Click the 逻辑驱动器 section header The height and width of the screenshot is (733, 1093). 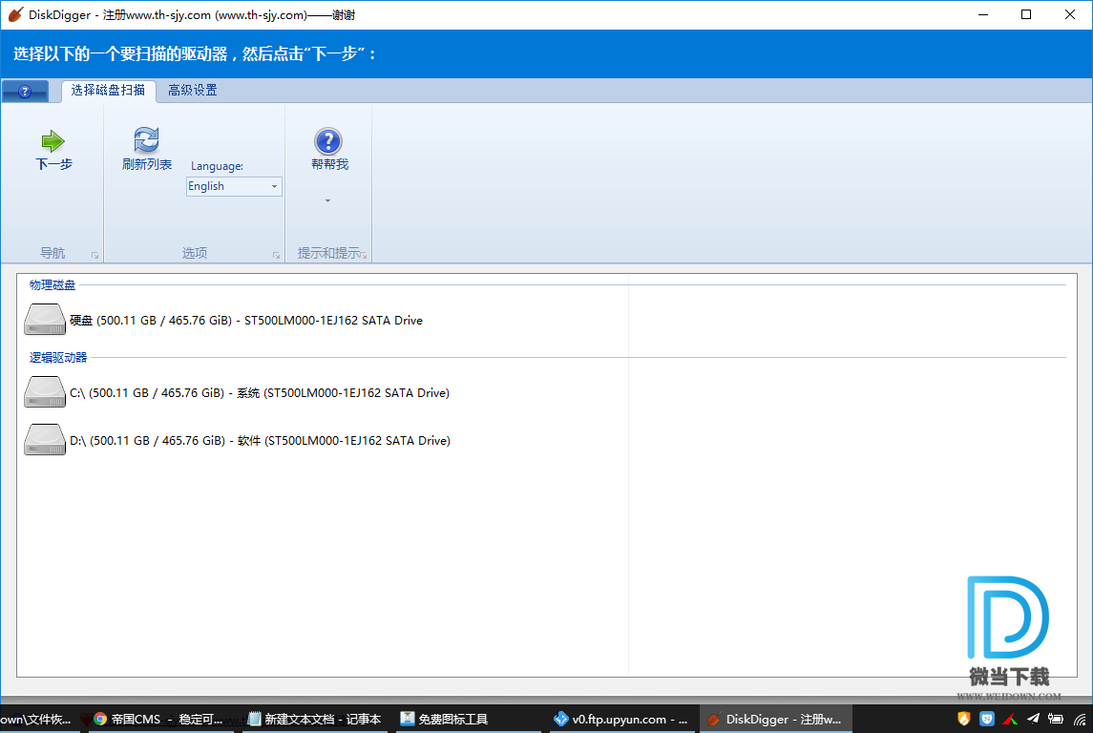pos(58,358)
